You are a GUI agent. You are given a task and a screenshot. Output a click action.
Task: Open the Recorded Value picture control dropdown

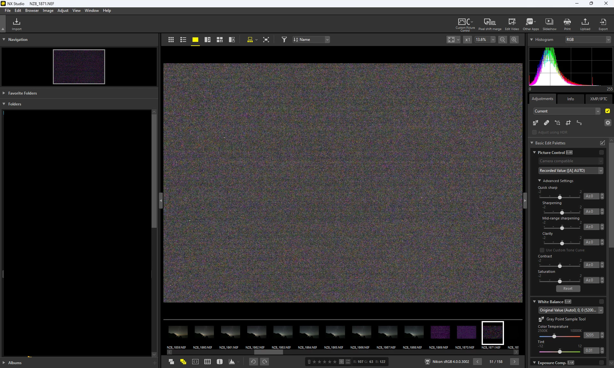(x=571, y=171)
